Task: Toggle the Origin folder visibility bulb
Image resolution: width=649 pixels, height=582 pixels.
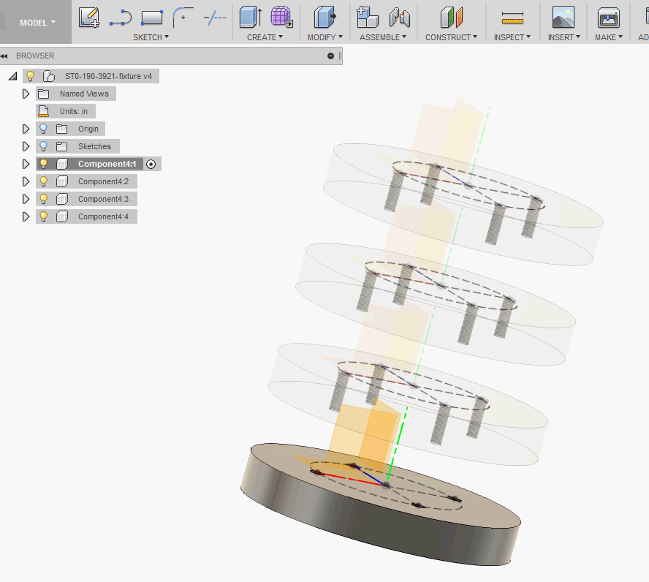Action: point(43,129)
